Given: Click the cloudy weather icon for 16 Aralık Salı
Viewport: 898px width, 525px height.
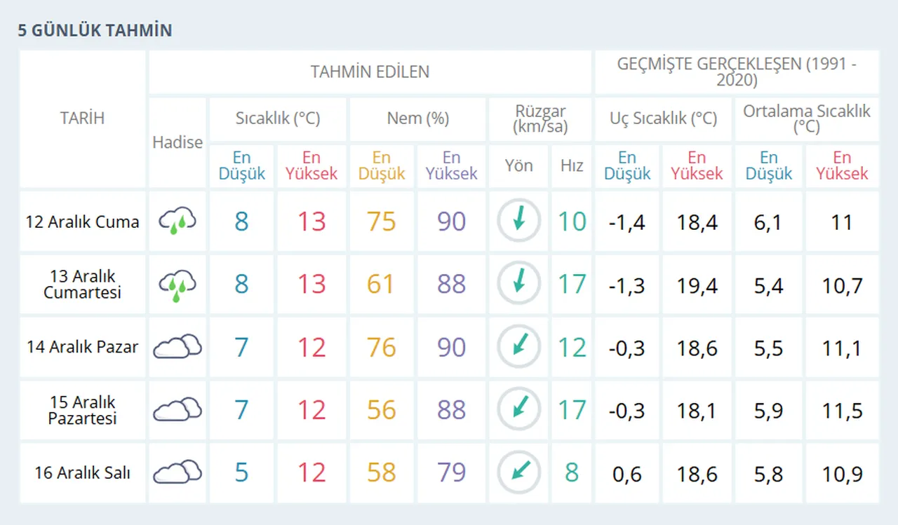Looking at the screenshot, I should [177, 471].
